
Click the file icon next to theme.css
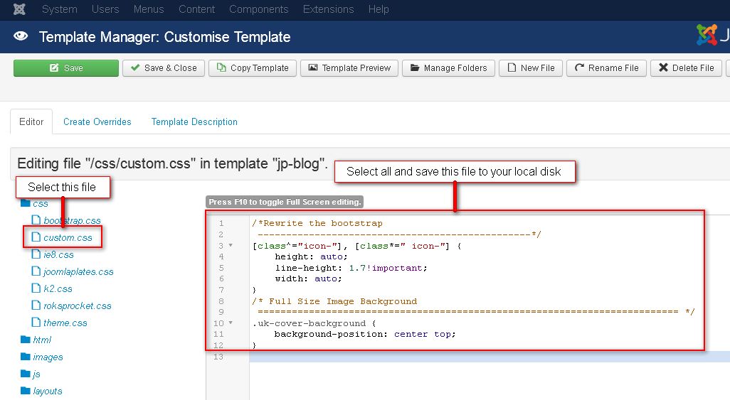click(36, 322)
